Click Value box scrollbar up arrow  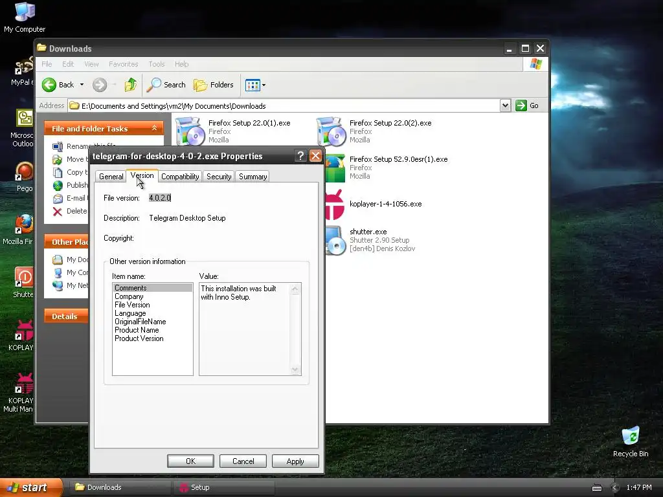tap(295, 289)
